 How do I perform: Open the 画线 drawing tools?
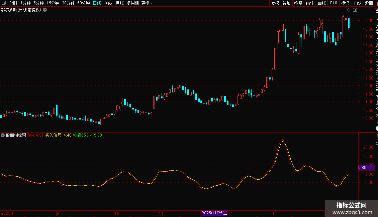(x=321, y=3)
